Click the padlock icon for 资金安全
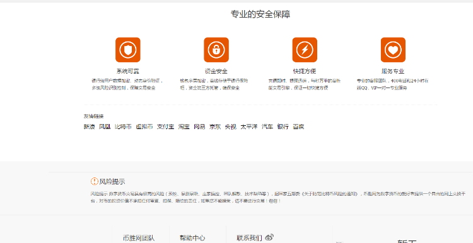 point(216,50)
